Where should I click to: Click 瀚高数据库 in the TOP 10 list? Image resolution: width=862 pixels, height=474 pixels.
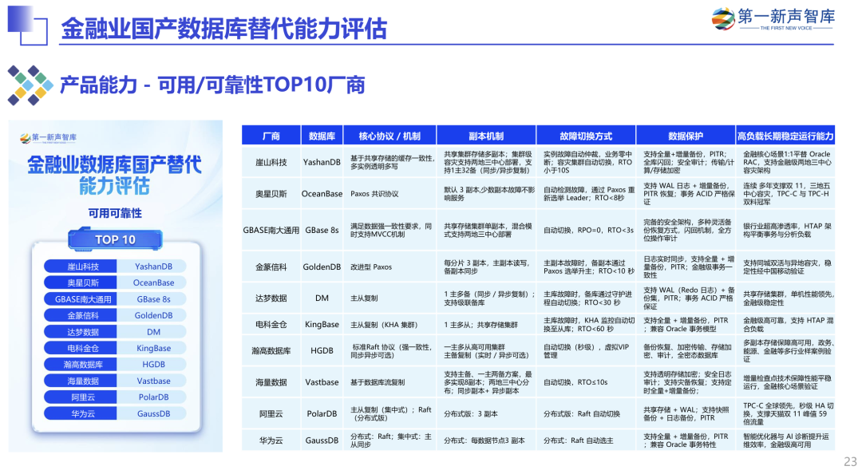point(81,364)
